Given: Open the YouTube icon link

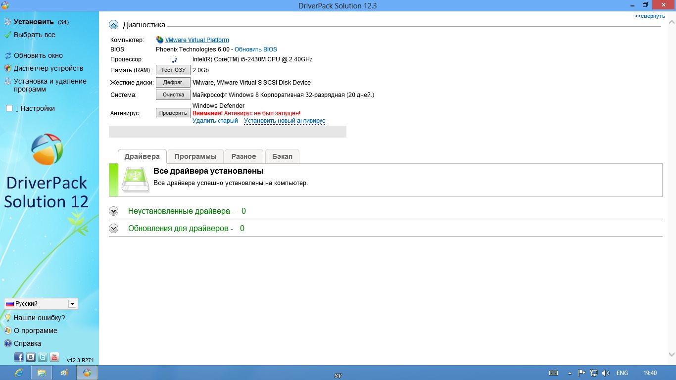Looking at the screenshot, I should pyautogui.click(x=54, y=357).
